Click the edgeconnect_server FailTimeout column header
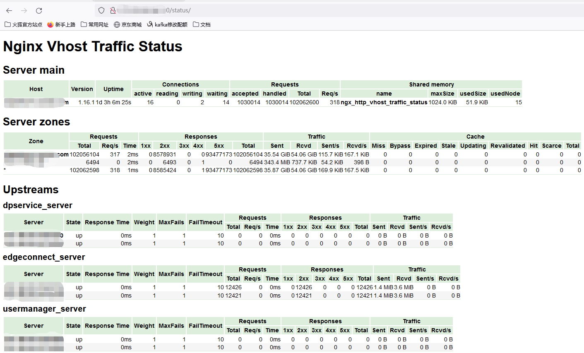The height and width of the screenshot is (353, 584). click(x=206, y=274)
